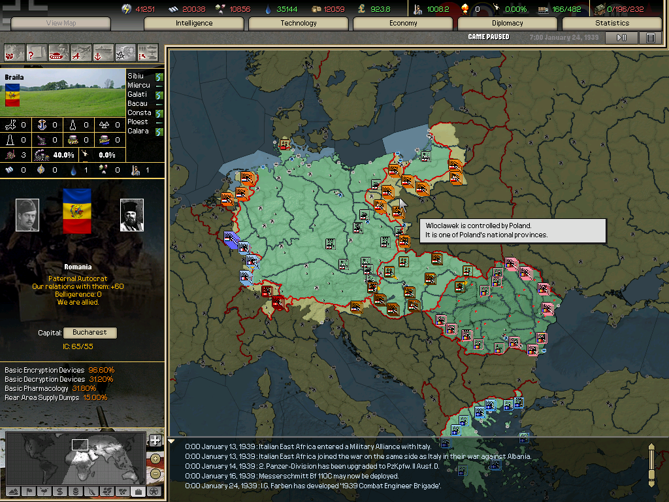Viewport: 669px width, 502px height.
Task: Click the money pound icon in top bar
Action: (x=362, y=9)
